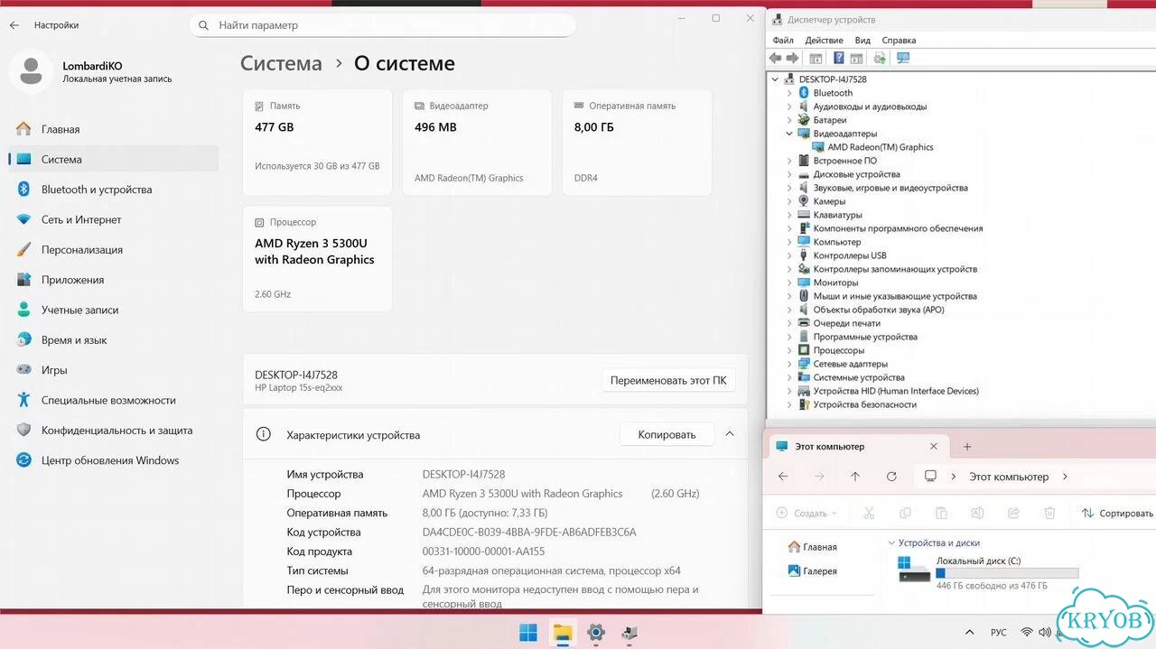Click the Update driver toolbar icon
The image size is (1156, 649).
tap(880, 58)
